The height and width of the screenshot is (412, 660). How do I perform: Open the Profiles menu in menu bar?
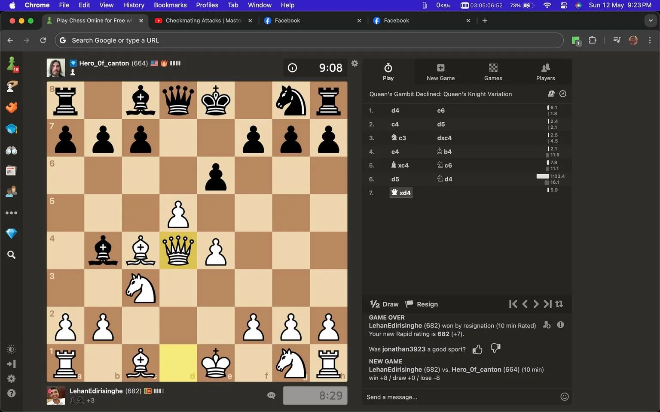tap(207, 5)
